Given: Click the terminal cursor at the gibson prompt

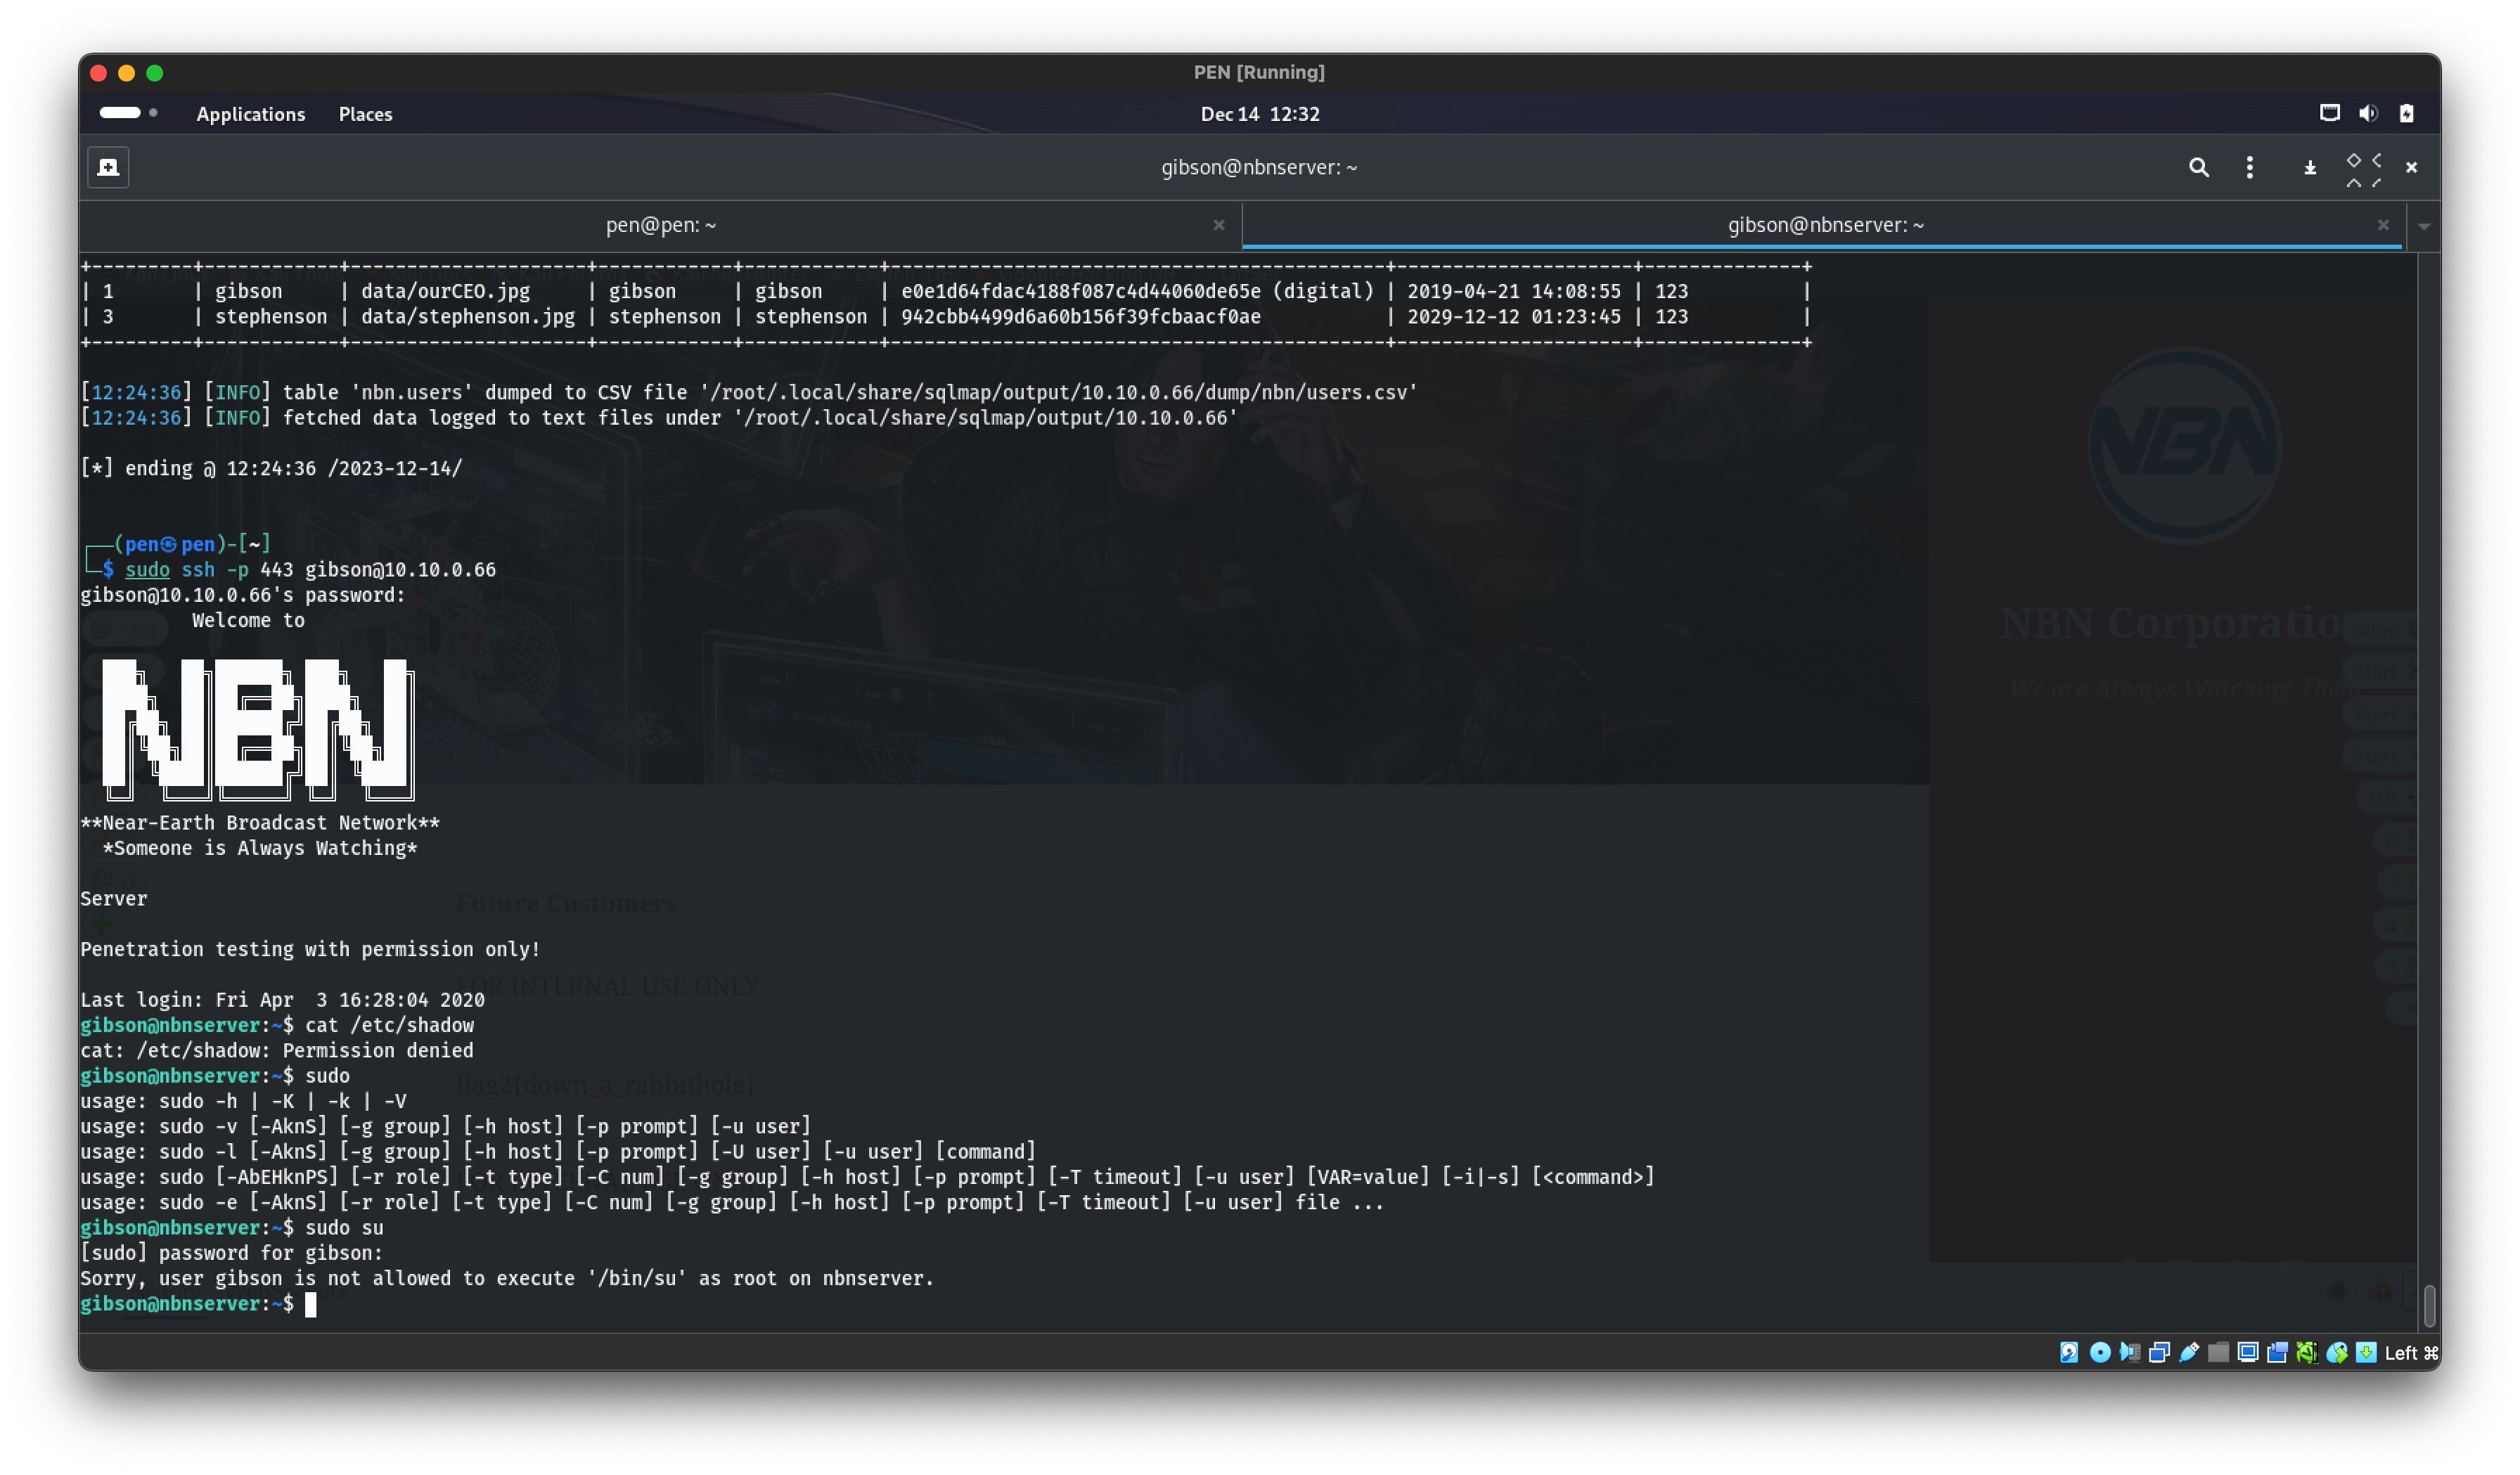Looking at the screenshot, I should click(311, 1304).
